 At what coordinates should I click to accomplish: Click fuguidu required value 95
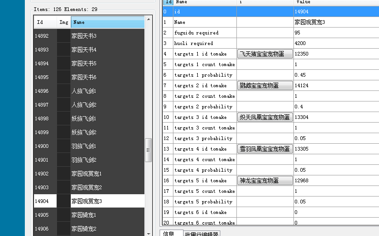click(x=336, y=33)
